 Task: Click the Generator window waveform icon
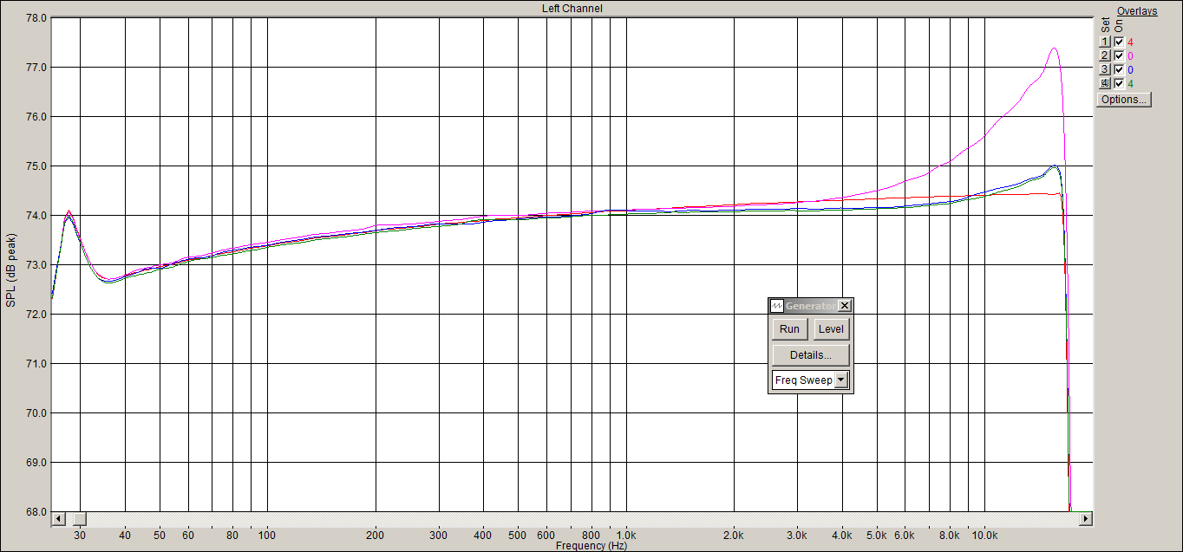[778, 306]
